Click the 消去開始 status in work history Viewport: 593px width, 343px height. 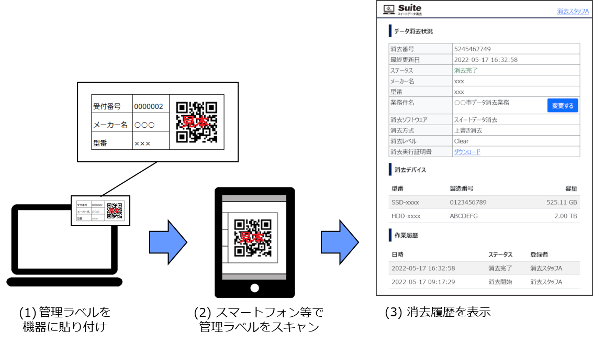500,282
